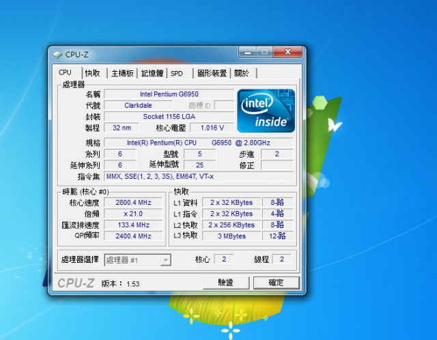The image size is (437, 340).
Task: Click the 驗證 button
Action: coord(226,283)
